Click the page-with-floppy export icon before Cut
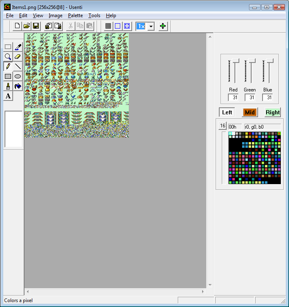The width and height of the screenshot is (289, 307). pyautogui.click(x=58, y=26)
